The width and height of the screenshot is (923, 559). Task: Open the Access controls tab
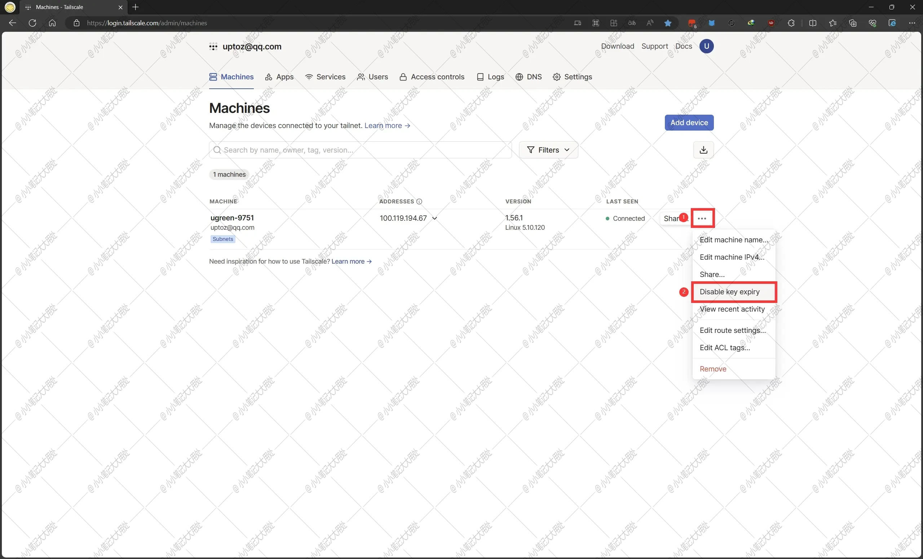tap(432, 77)
